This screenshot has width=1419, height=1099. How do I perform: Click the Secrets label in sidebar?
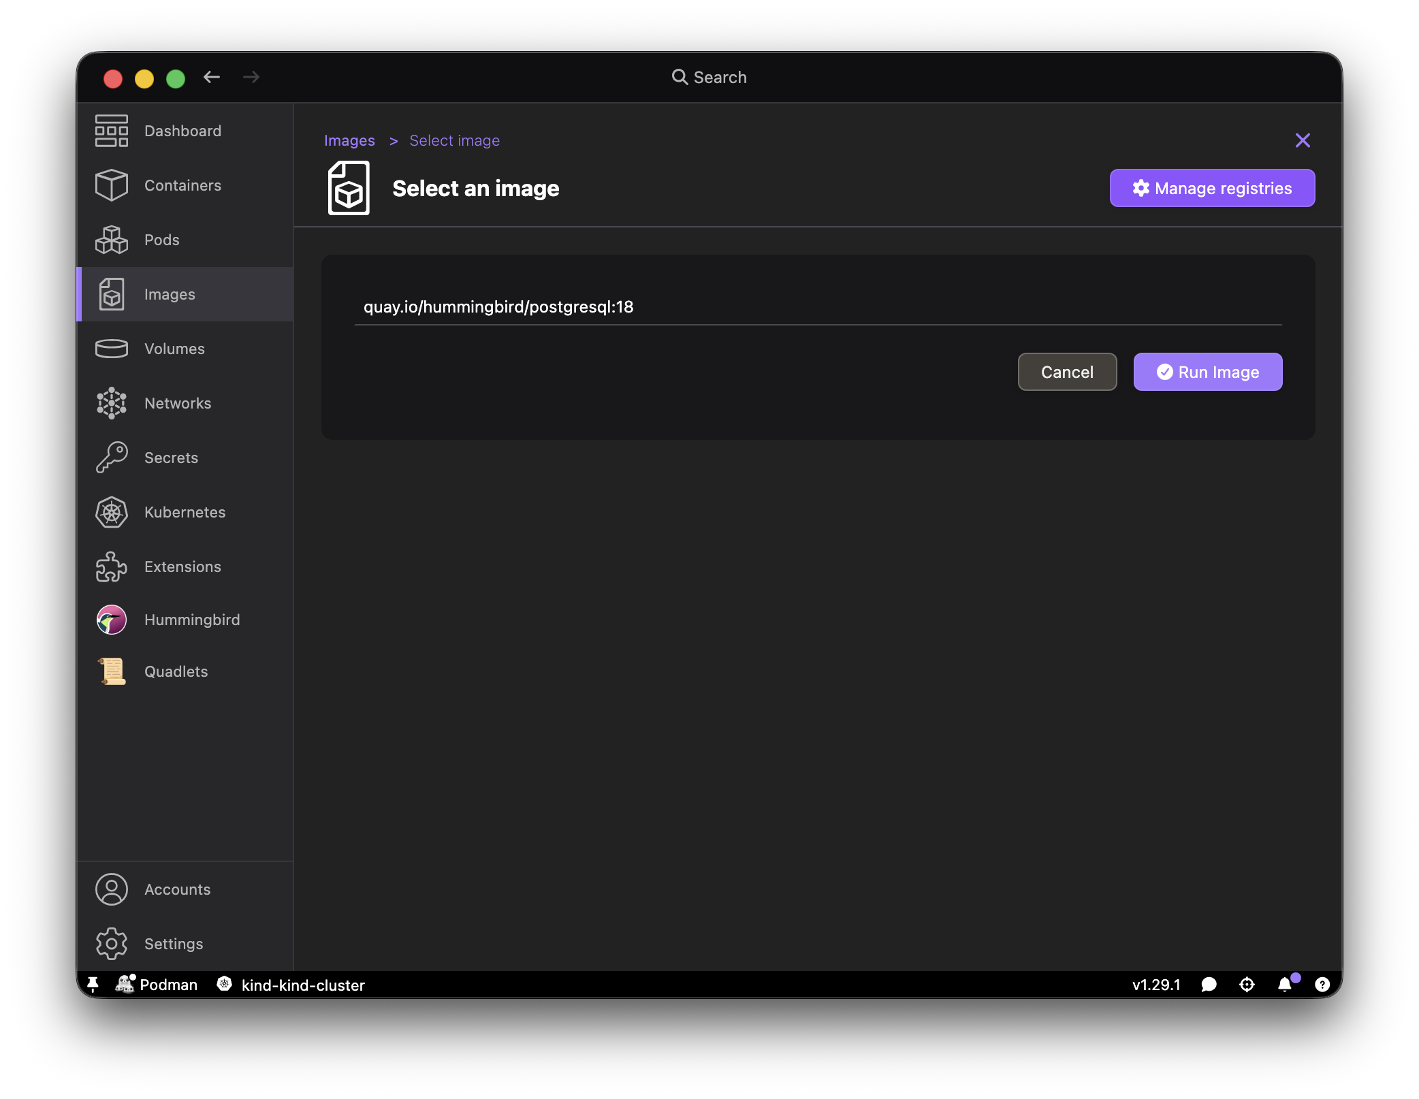[172, 458]
